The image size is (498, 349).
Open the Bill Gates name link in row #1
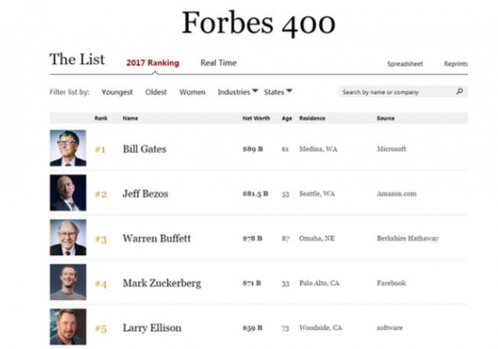tap(145, 149)
